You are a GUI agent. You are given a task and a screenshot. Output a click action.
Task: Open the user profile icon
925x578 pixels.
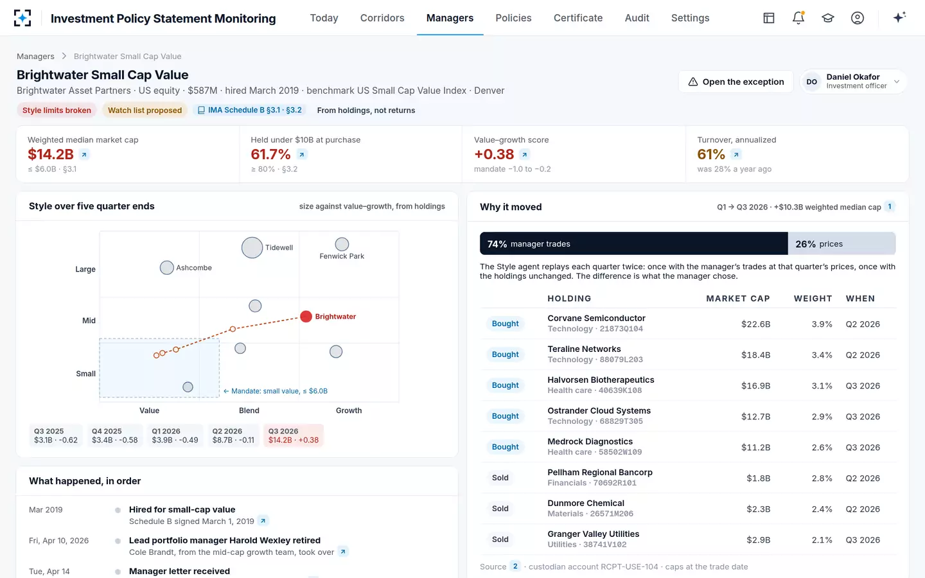click(858, 18)
